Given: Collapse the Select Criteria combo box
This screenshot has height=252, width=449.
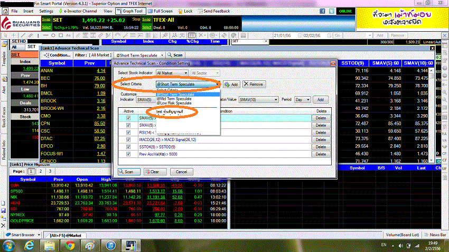Looking at the screenshot, I should click(188, 84).
